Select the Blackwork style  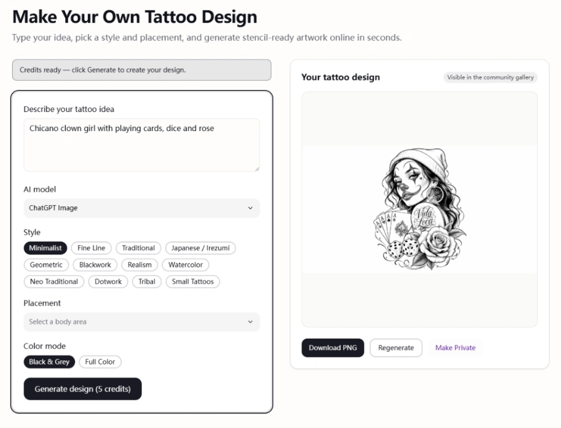tap(95, 265)
